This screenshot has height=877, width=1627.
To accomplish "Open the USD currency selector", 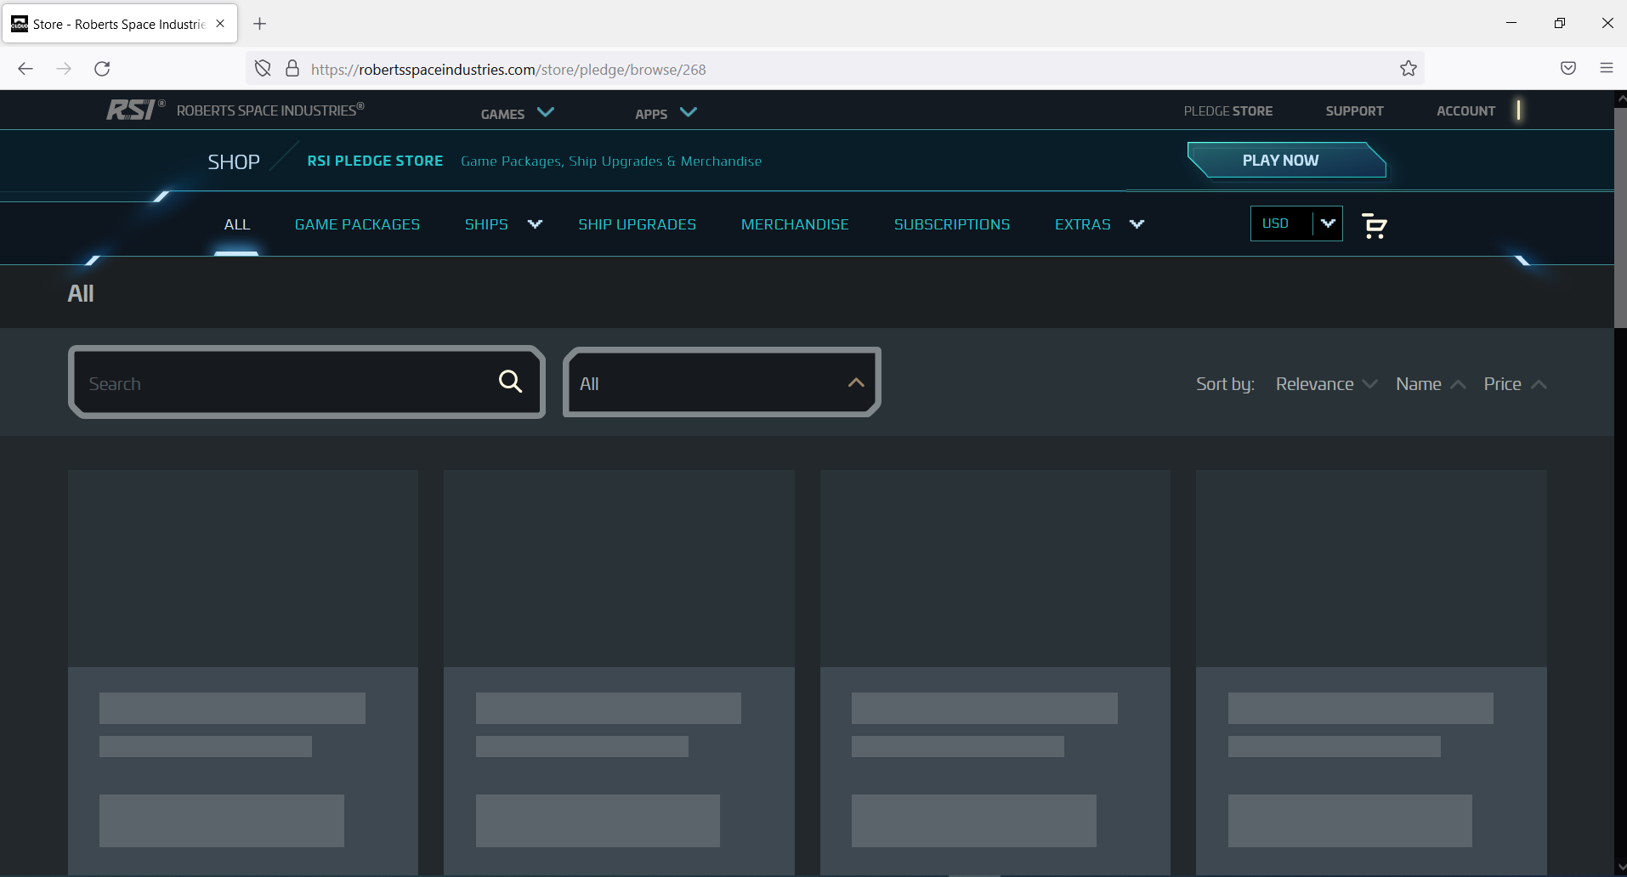I will coord(1295,223).
